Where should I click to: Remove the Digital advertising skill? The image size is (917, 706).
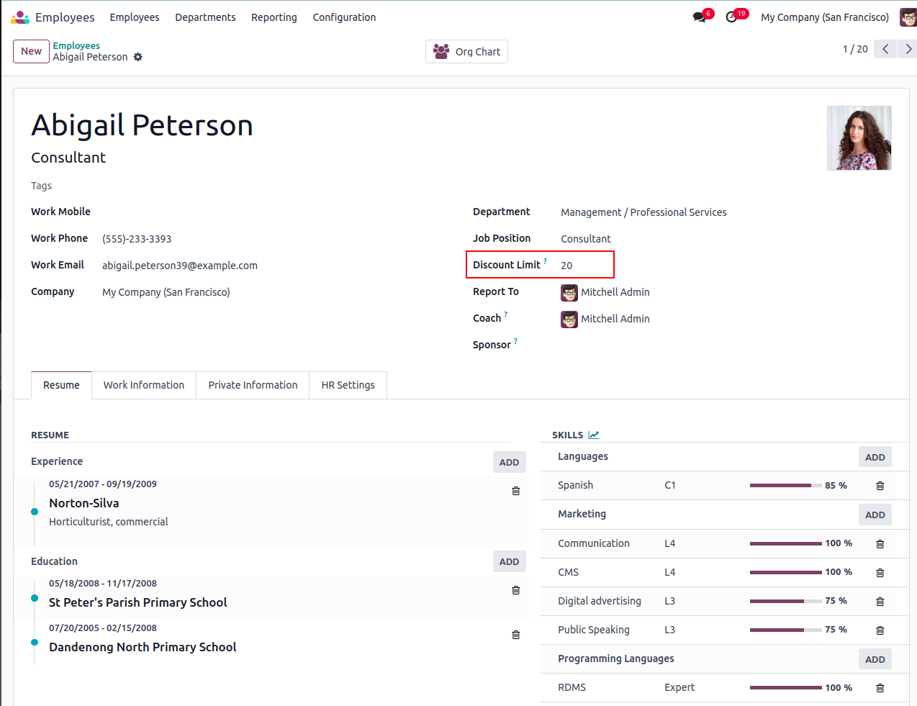click(x=880, y=602)
